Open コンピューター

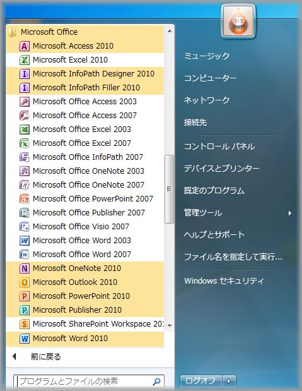tap(210, 78)
